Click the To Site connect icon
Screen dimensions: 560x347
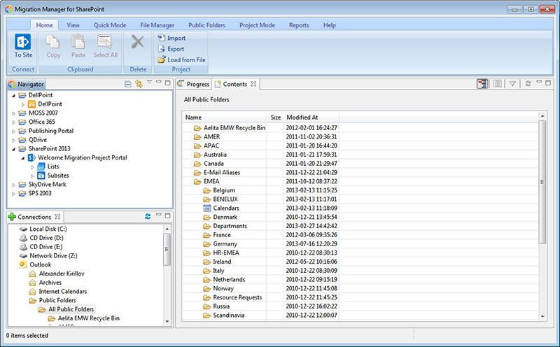pyautogui.click(x=23, y=42)
